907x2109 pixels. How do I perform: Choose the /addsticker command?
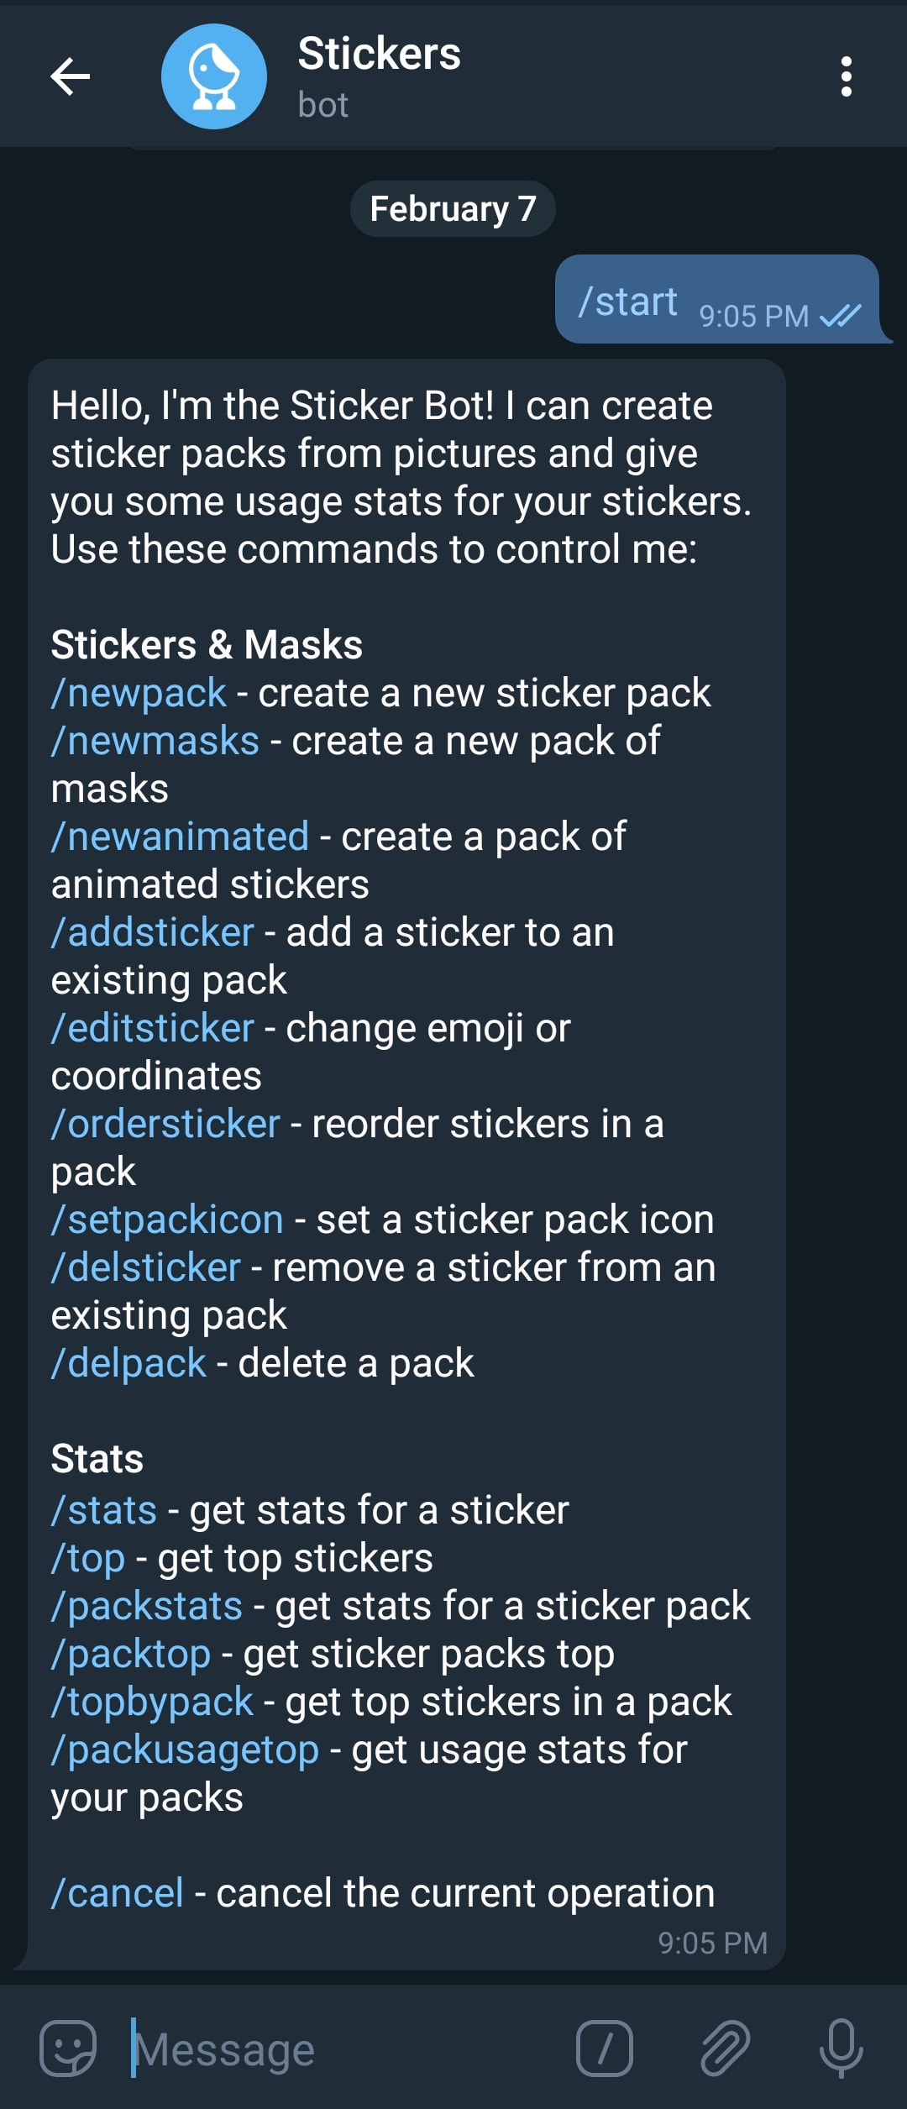(x=152, y=933)
